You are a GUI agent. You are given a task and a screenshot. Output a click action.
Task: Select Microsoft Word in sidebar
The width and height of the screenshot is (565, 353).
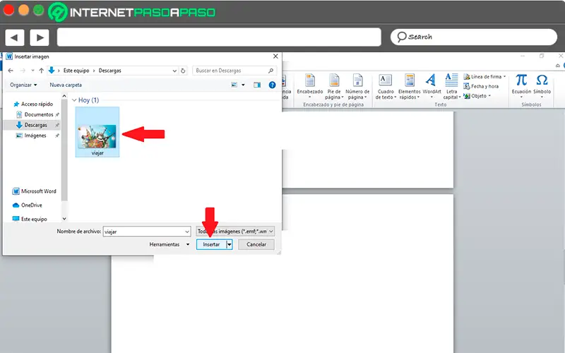pyautogui.click(x=35, y=191)
